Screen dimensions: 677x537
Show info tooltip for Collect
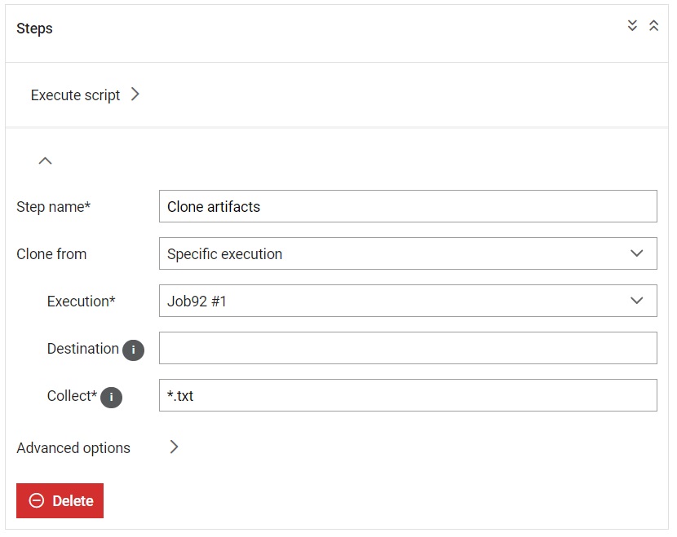click(112, 398)
